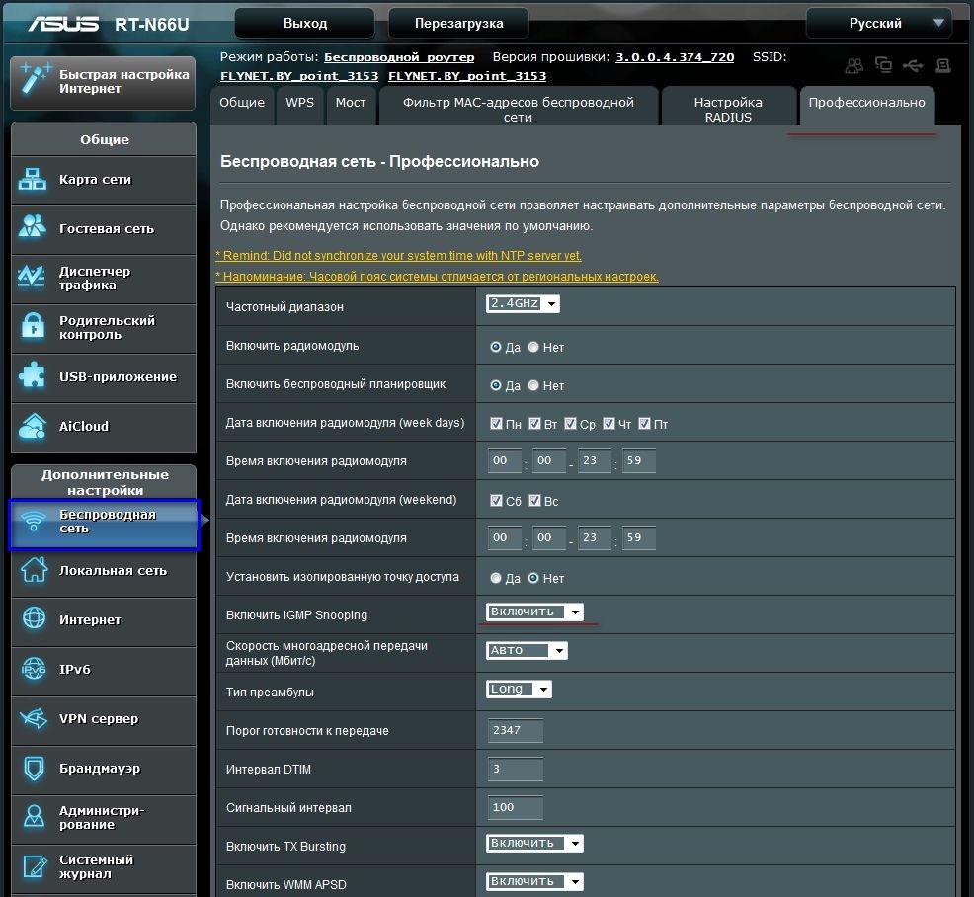Toggle the Пт weekday checkbox
The height and width of the screenshot is (897, 974).
pos(644,423)
